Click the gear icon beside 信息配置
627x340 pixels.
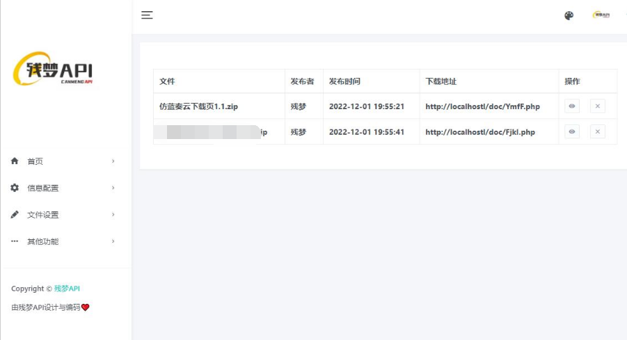(x=15, y=188)
